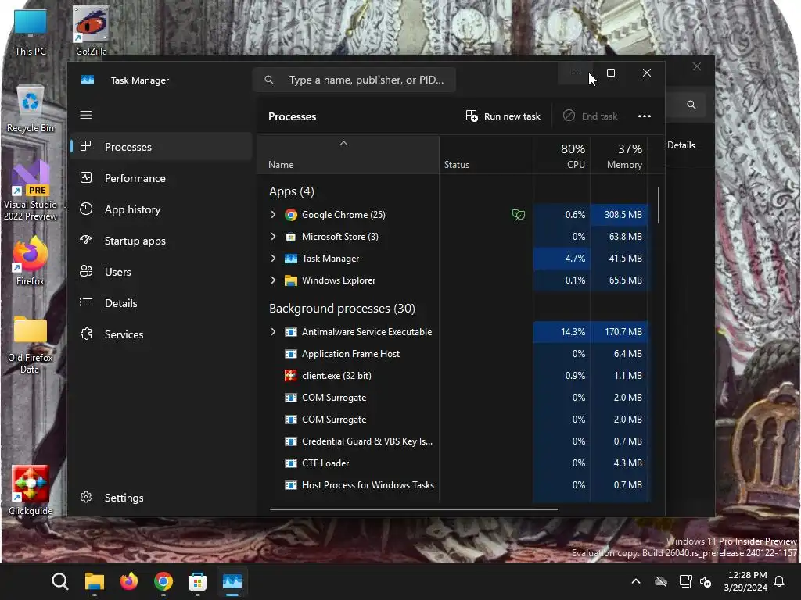Click the sort chevron above the Name column
Image resolution: width=801 pixels, height=600 pixels.
tap(344, 144)
